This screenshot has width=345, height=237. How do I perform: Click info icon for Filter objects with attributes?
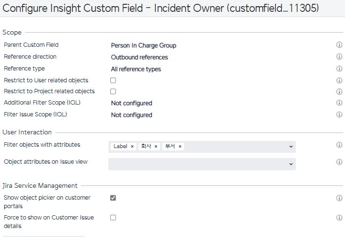(339, 145)
